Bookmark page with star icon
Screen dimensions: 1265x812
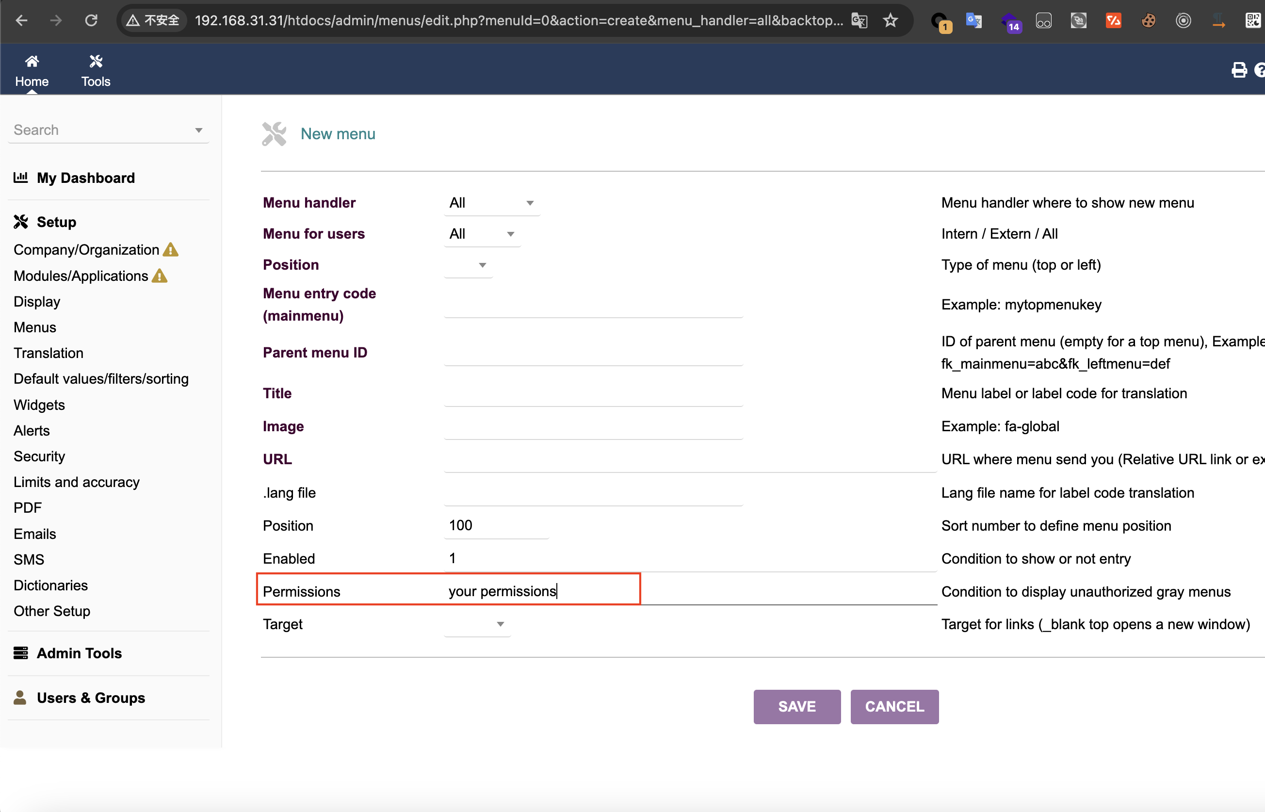coord(890,20)
